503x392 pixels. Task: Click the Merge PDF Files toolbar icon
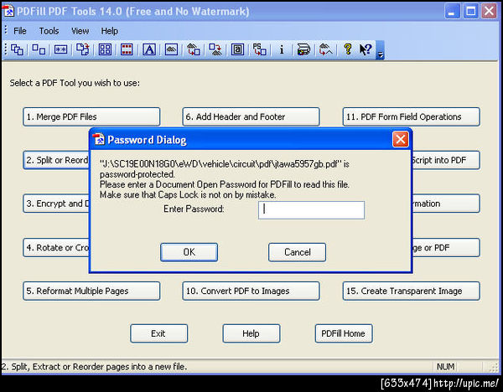point(17,49)
